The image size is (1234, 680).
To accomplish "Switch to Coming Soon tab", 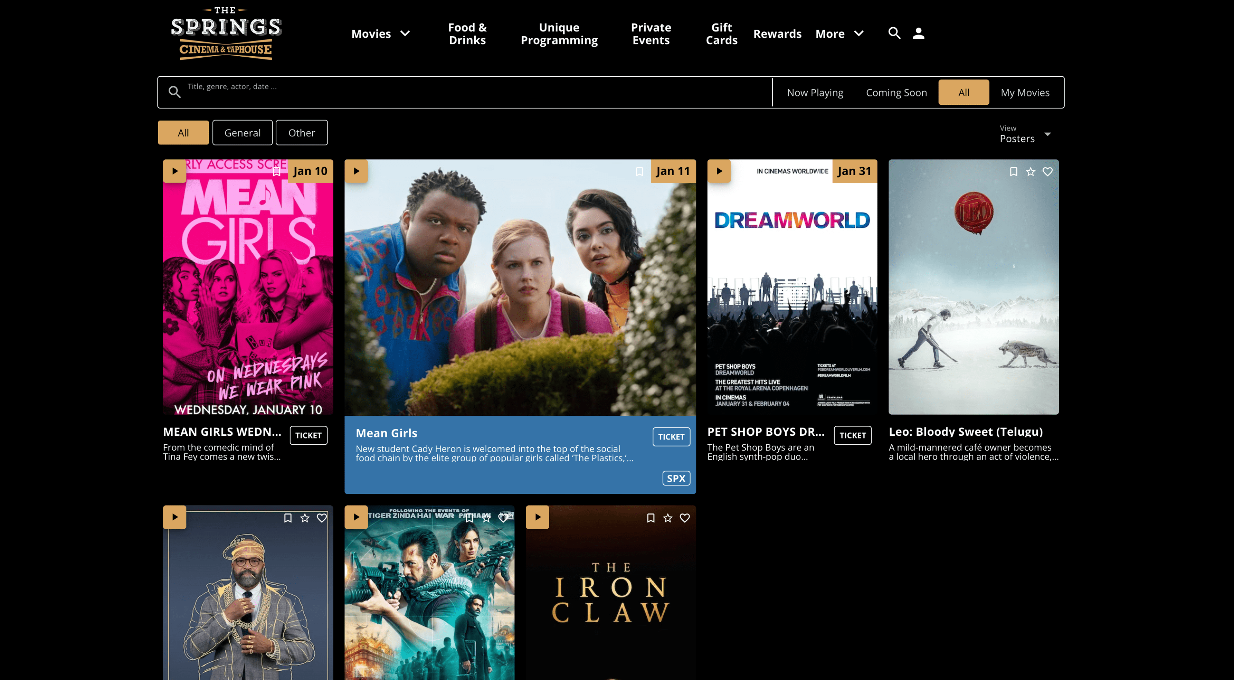I will 896,93.
